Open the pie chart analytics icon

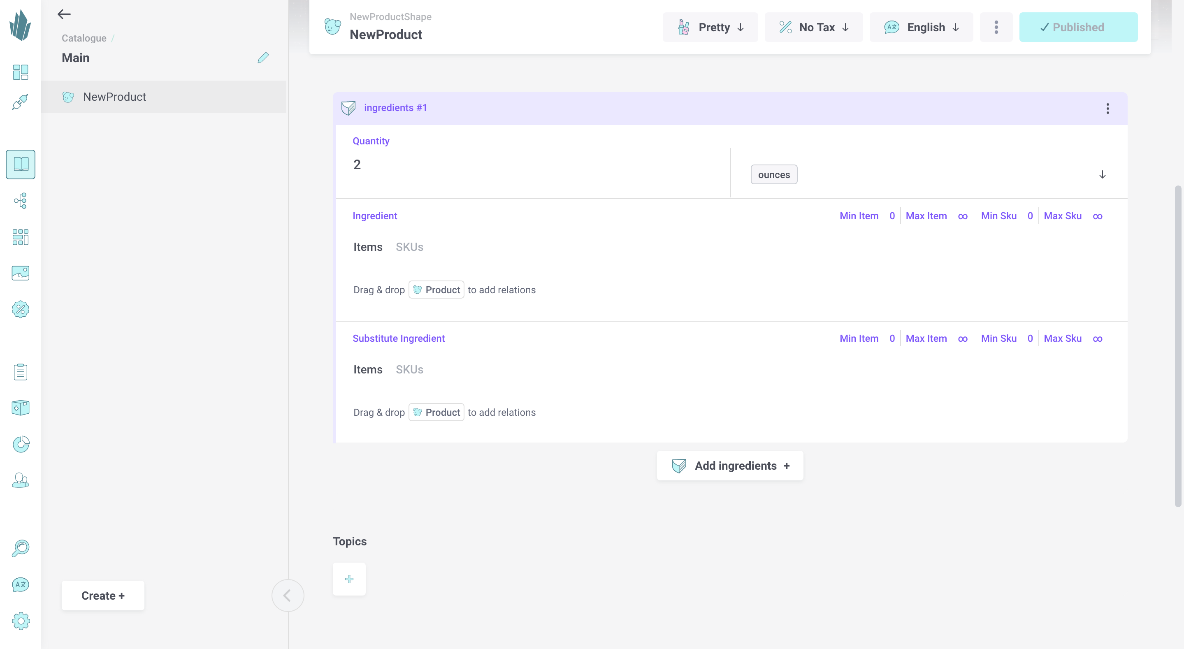point(20,444)
